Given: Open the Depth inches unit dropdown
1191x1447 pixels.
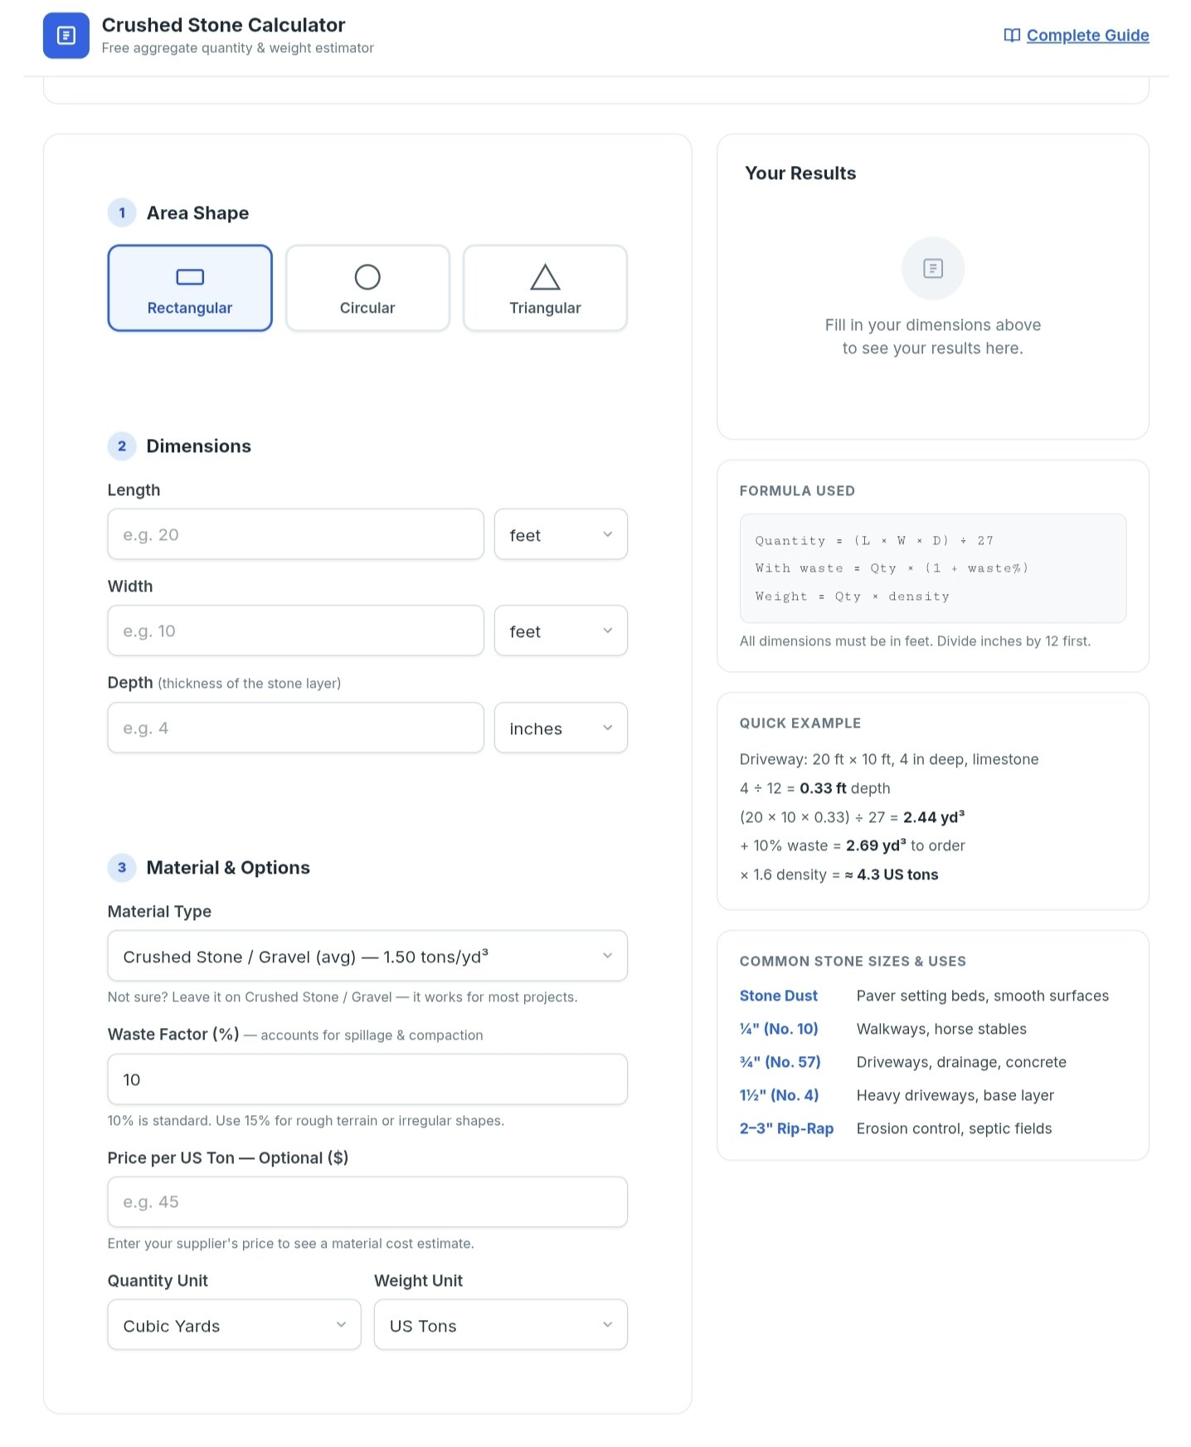Looking at the screenshot, I should [x=561, y=728].
